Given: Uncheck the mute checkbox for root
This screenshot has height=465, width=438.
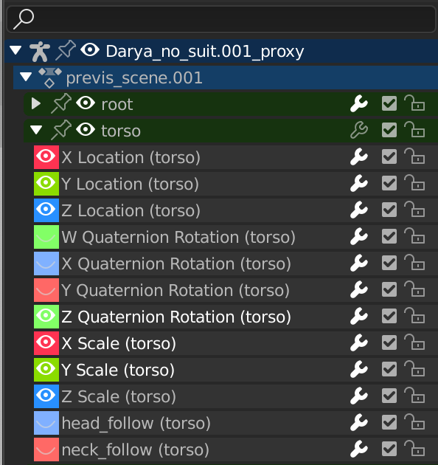Looking at the screenshot, I should [389, 103].
